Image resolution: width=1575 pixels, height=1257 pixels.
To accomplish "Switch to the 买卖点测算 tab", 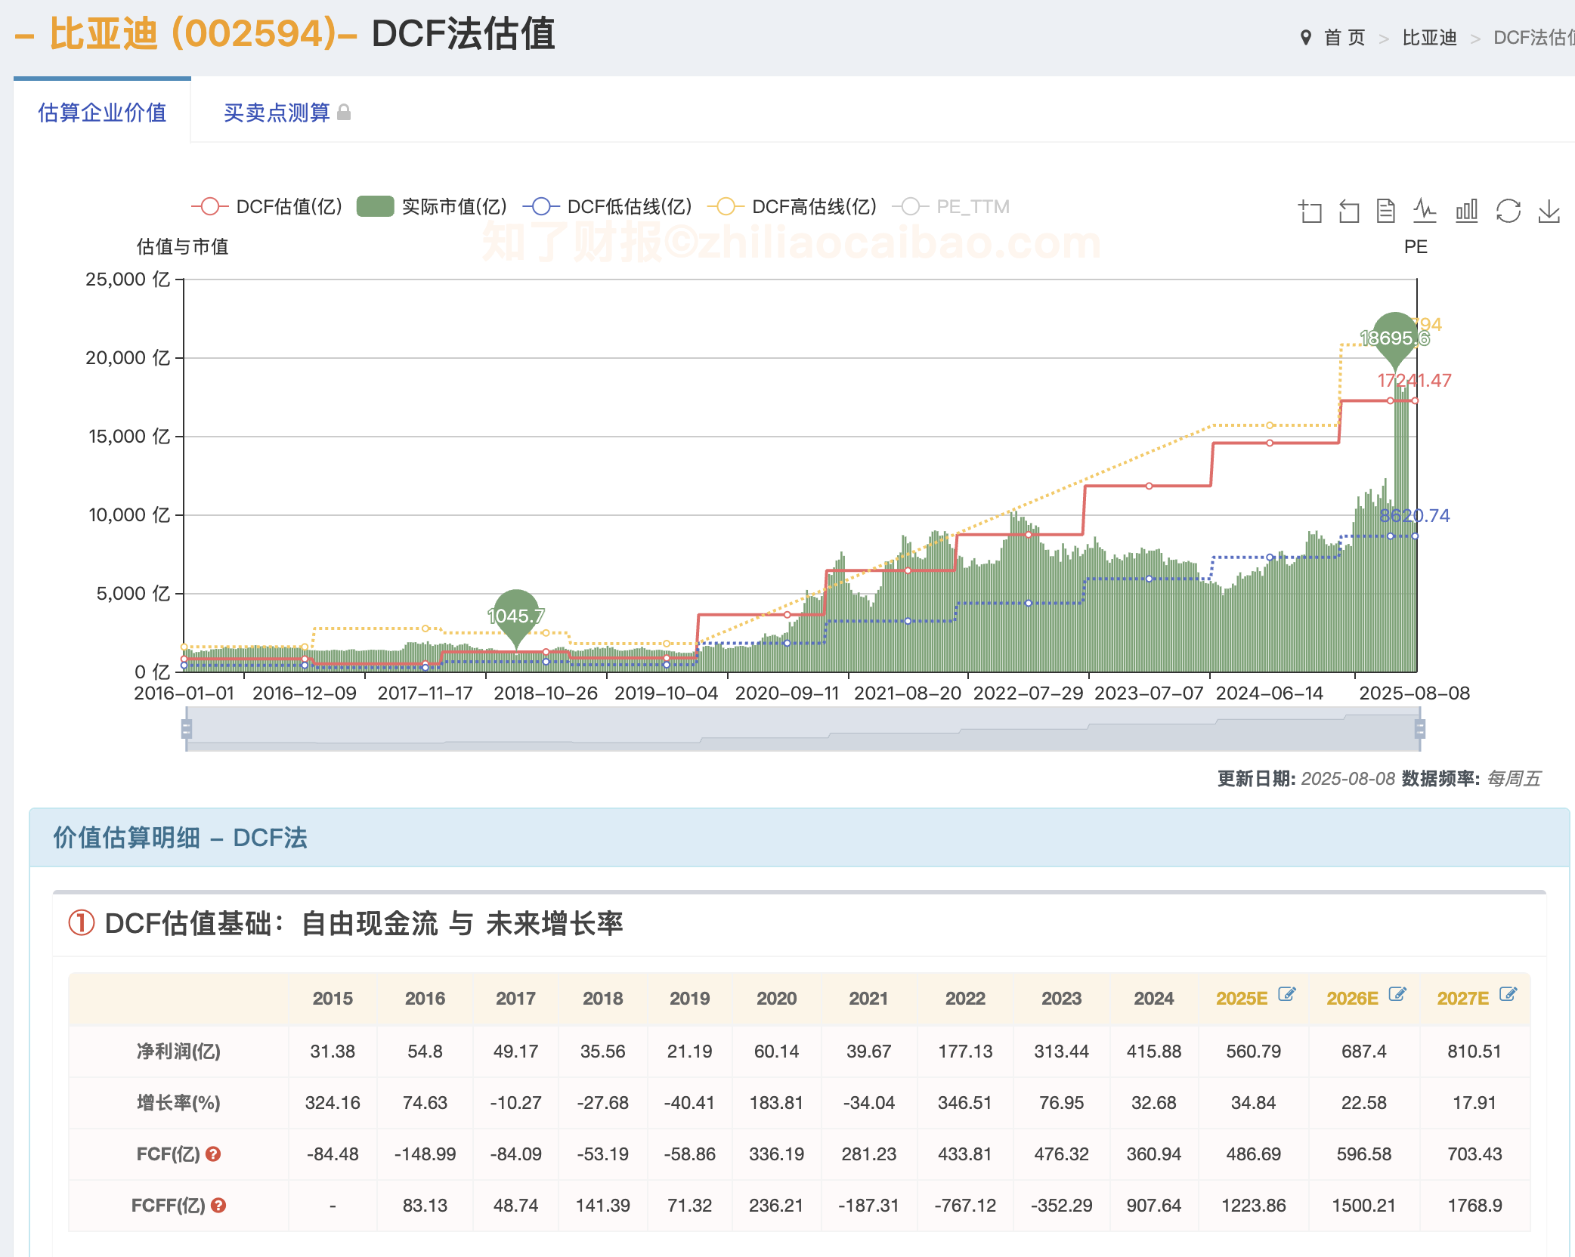I will point(277,112).
